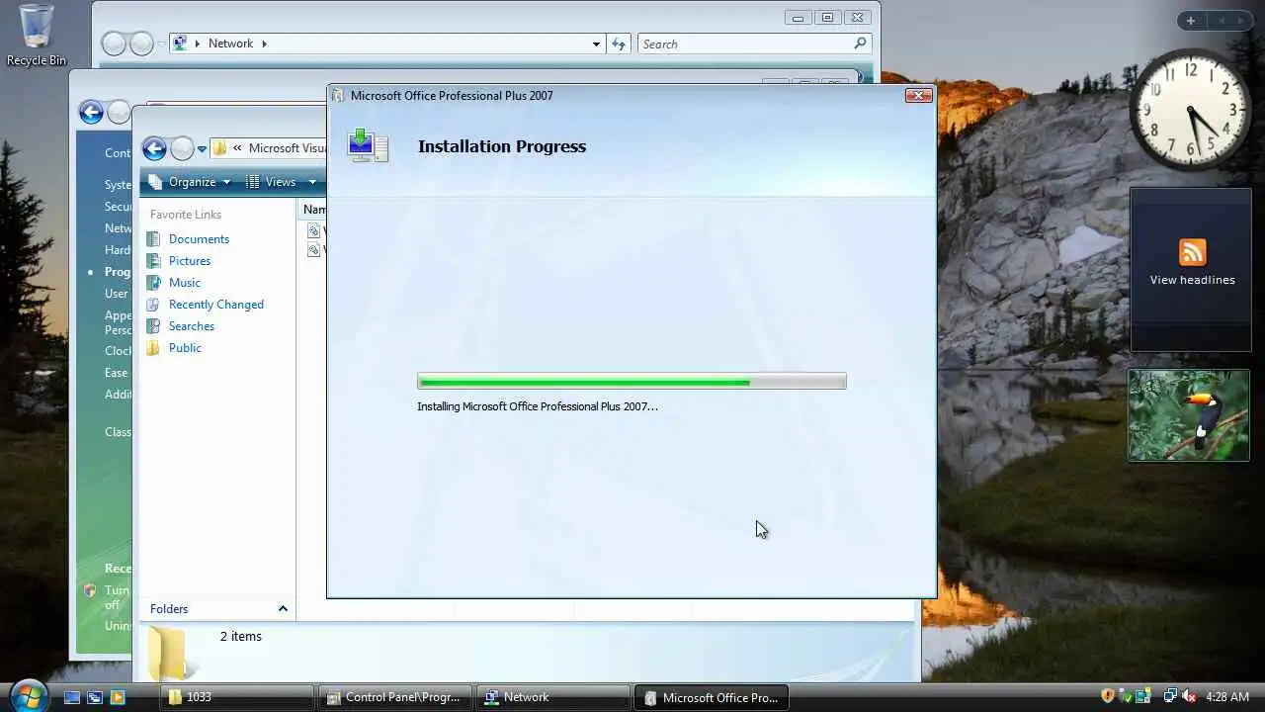Click the Views toolbar button
The width and height of the screenshot is (1265, 712).
(x=271, y=182)
